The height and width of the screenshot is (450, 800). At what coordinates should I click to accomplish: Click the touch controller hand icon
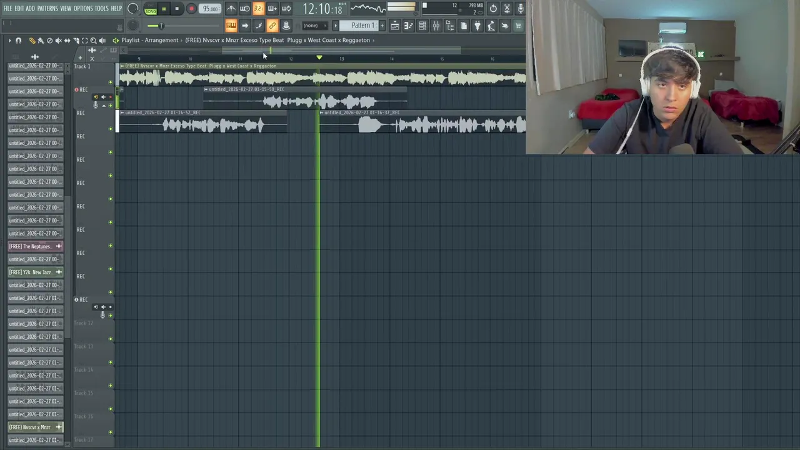click(505, 26)
